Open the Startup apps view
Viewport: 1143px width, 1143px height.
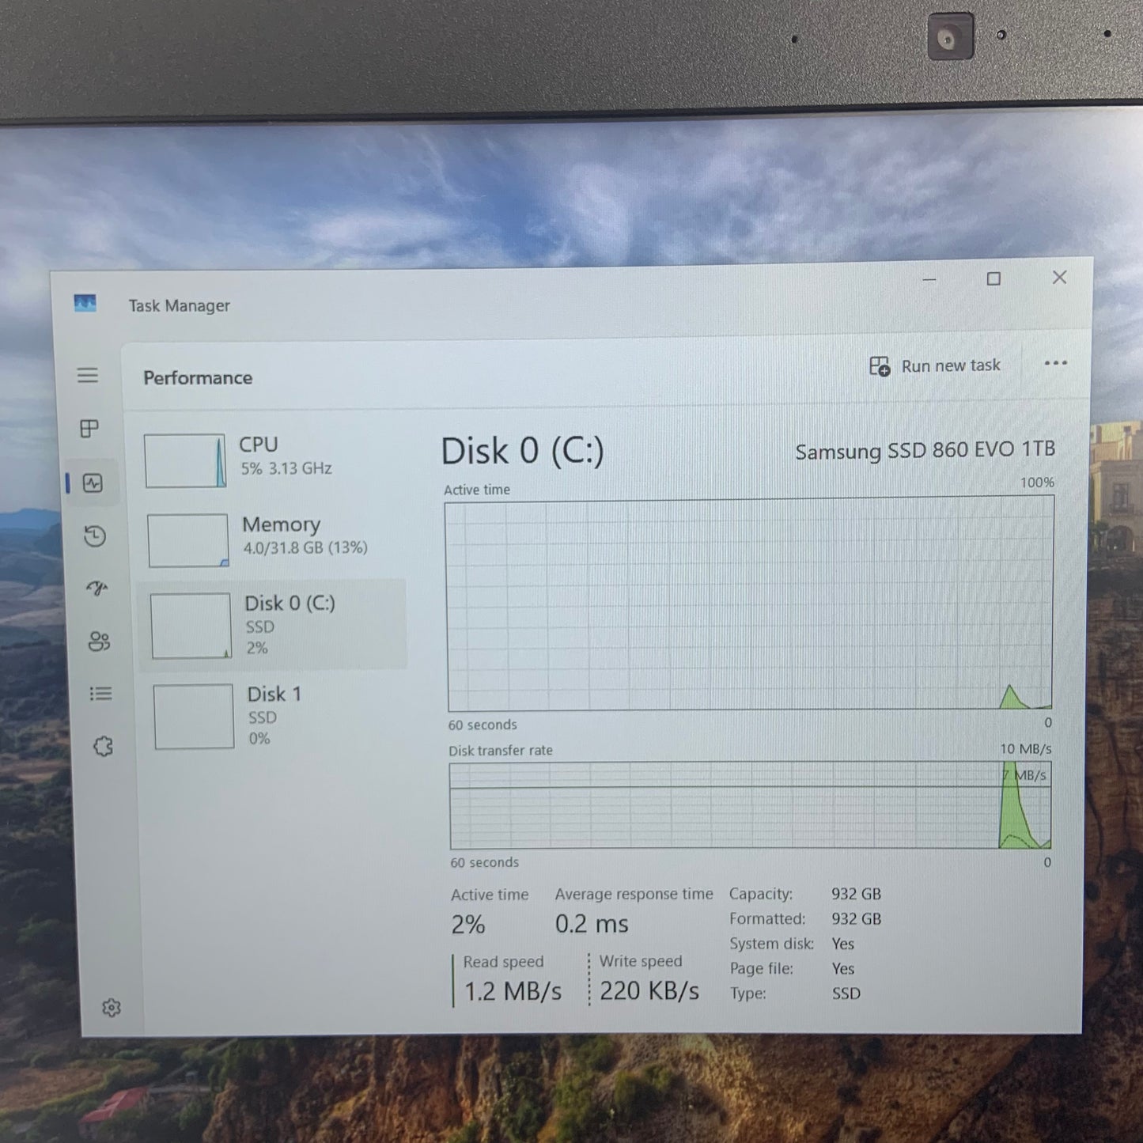click(95, 588)
